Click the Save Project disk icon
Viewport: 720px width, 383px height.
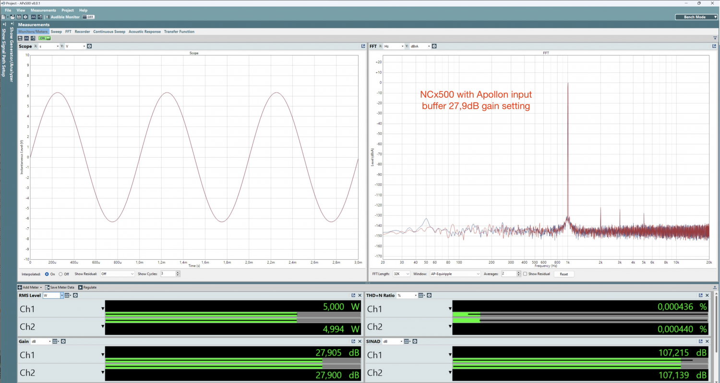pyautogui.click(x=19, y=17)
